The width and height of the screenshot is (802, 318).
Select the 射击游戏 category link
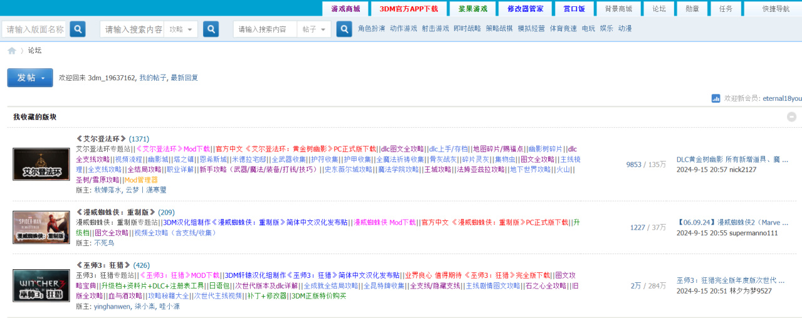click(435, 29)
